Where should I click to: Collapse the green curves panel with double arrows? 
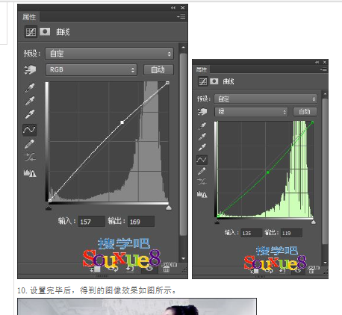(317, 62)
